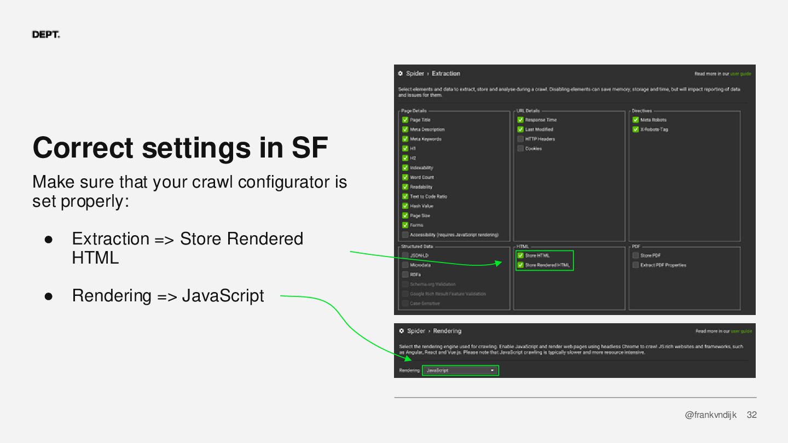Toggle the Readability checkbox
This screenshot has height=443, width=788.
click(x=405, y=187)
